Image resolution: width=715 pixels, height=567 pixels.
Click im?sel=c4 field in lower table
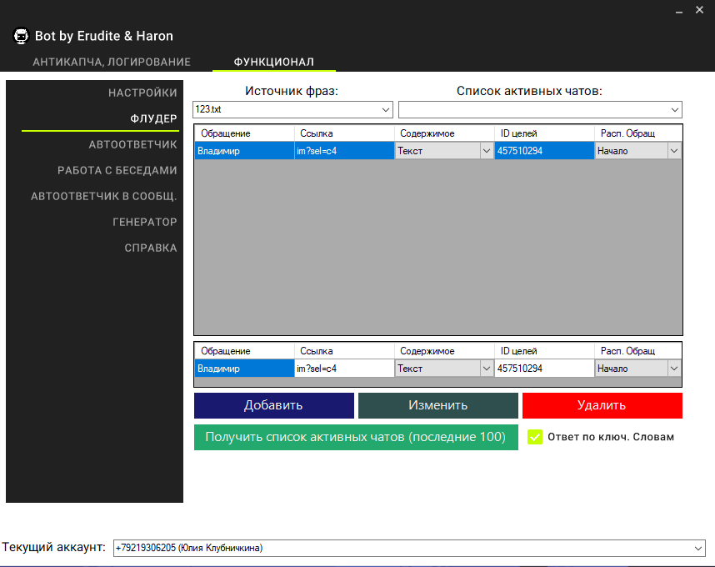(x=344, y=369)
